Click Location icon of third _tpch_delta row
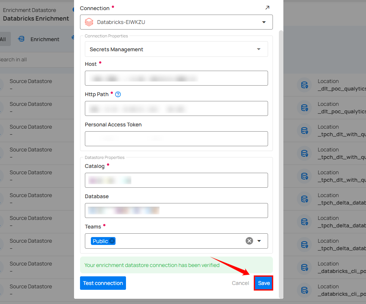The width and height of the screenshot is (366, 304). (304, 245)
